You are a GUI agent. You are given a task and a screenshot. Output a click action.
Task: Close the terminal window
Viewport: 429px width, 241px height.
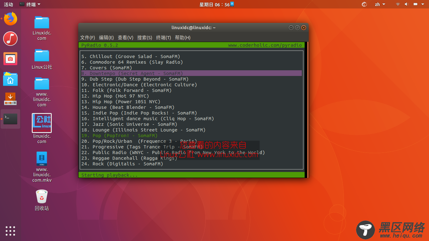point(304,28)
